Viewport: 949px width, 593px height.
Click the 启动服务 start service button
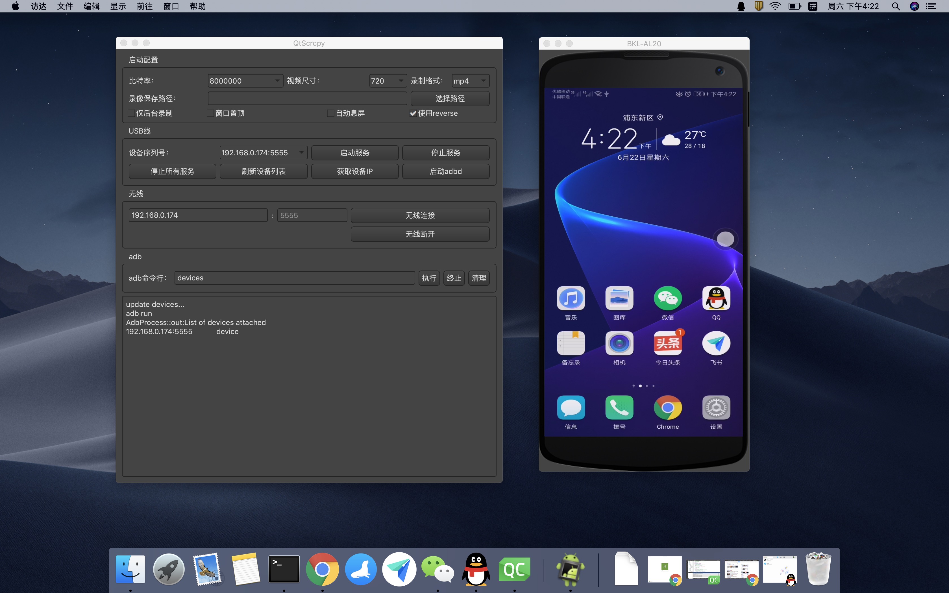click(x=354, y=152)
